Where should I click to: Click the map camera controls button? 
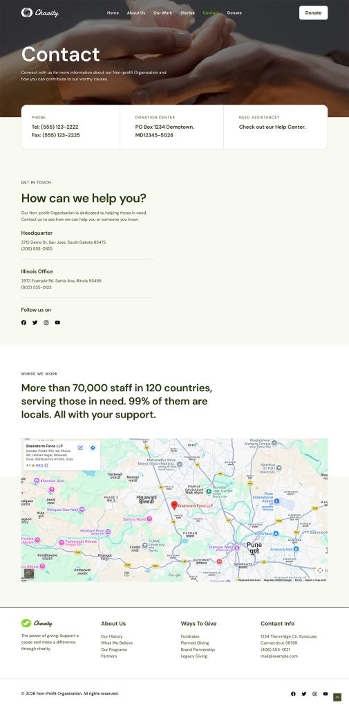(x=320, y=571)
